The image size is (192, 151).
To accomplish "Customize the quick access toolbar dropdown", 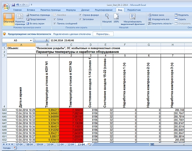I will pos(31,5).
